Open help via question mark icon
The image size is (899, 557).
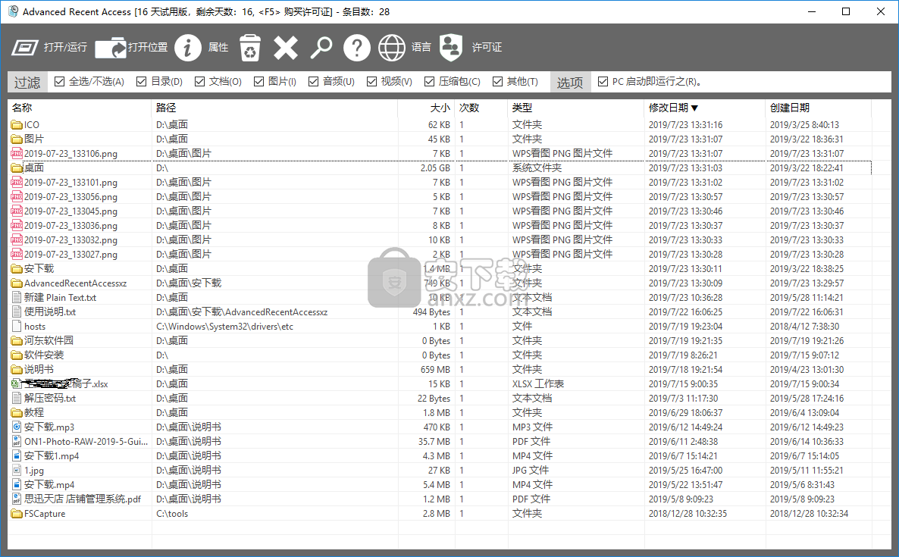[356, 47]
